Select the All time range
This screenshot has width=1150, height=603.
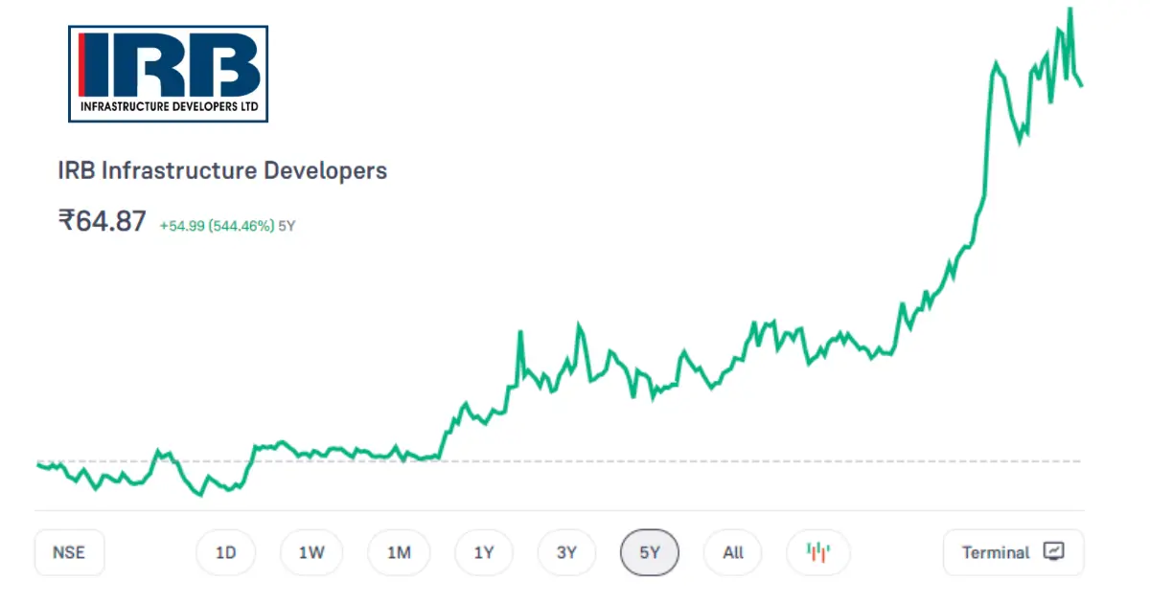click(733, 552)
